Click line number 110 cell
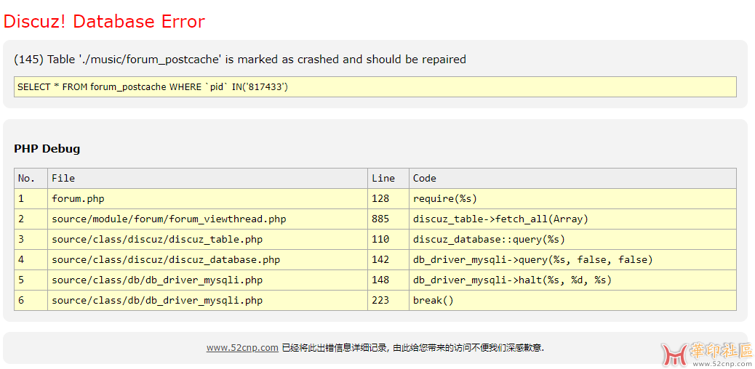 point(388,239)
